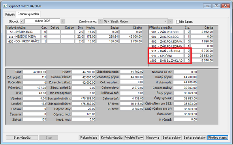The width and height of the screenshot is (233, 145).
Task: Open Sestava-dluhy report
Action: coord(171,138)
